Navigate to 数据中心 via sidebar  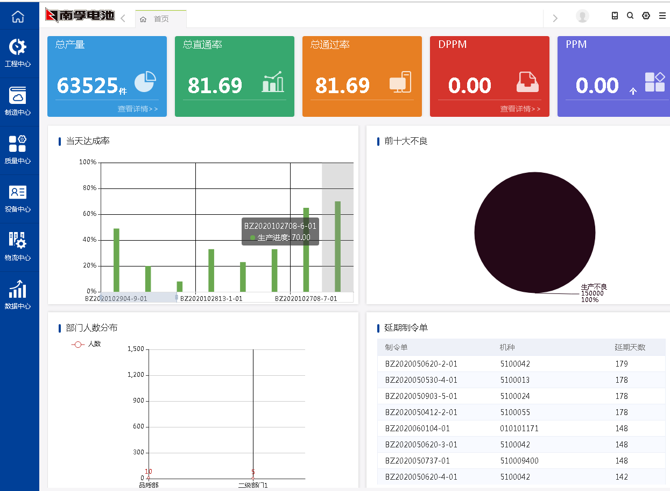coord(18,294)
